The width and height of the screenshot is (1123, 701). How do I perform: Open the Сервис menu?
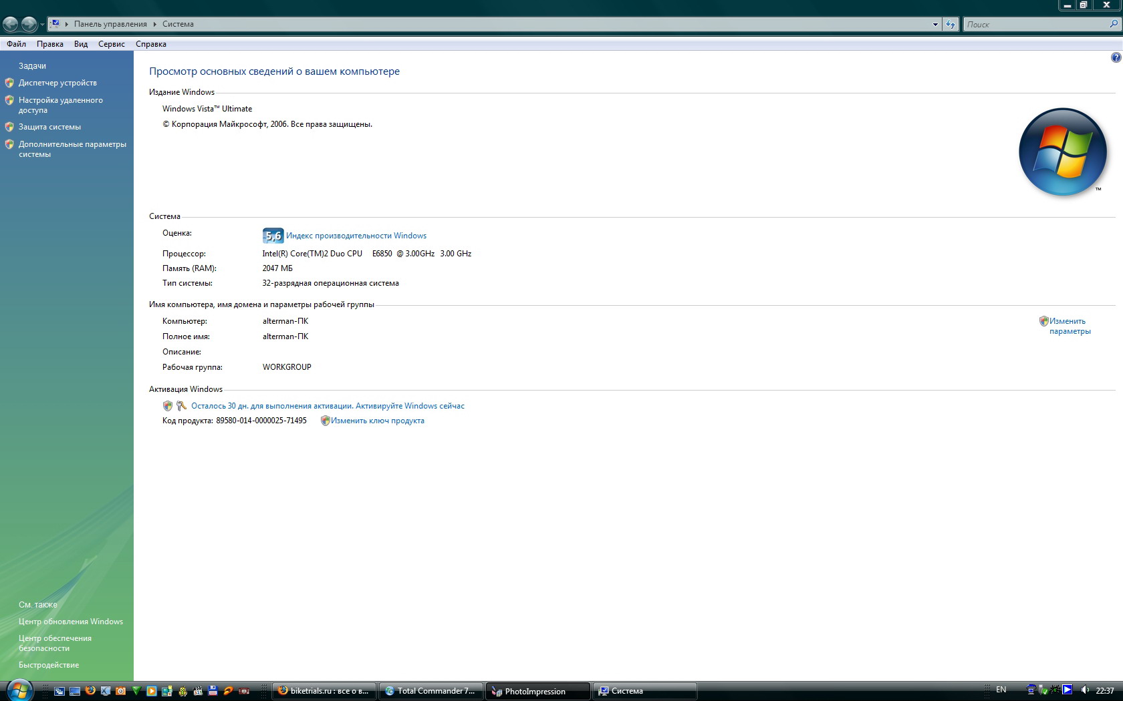[112, 44]
